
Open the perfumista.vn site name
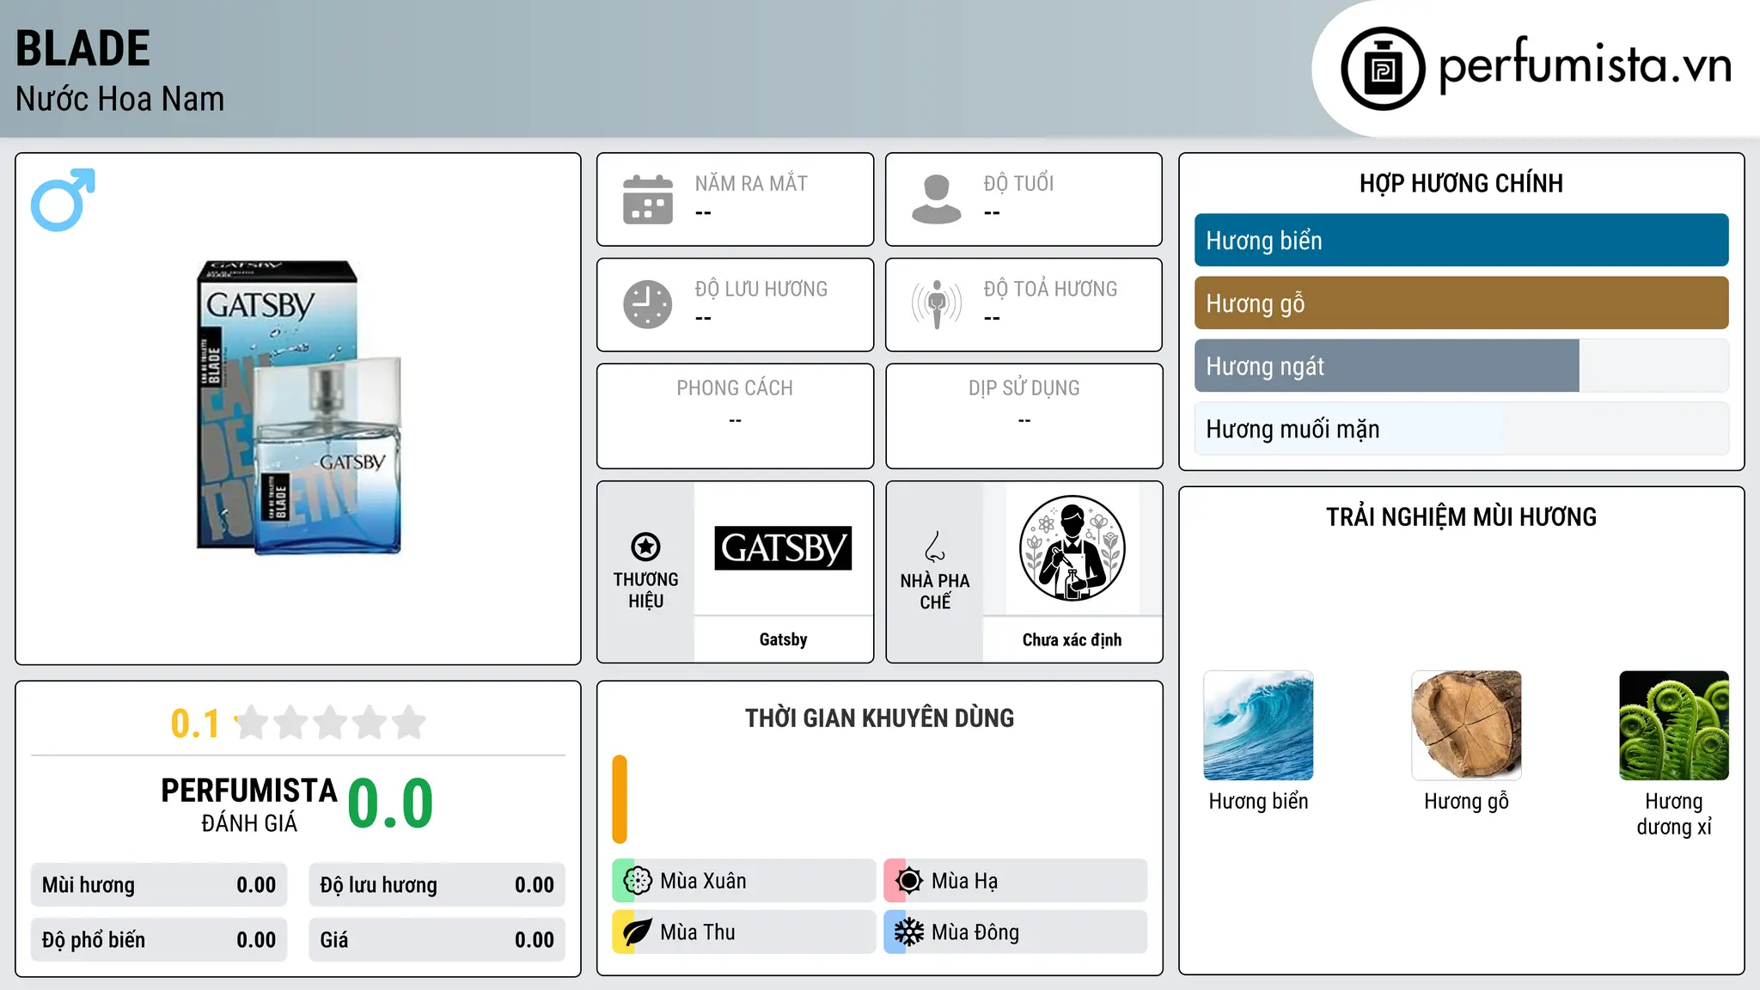pos(1585,65)
